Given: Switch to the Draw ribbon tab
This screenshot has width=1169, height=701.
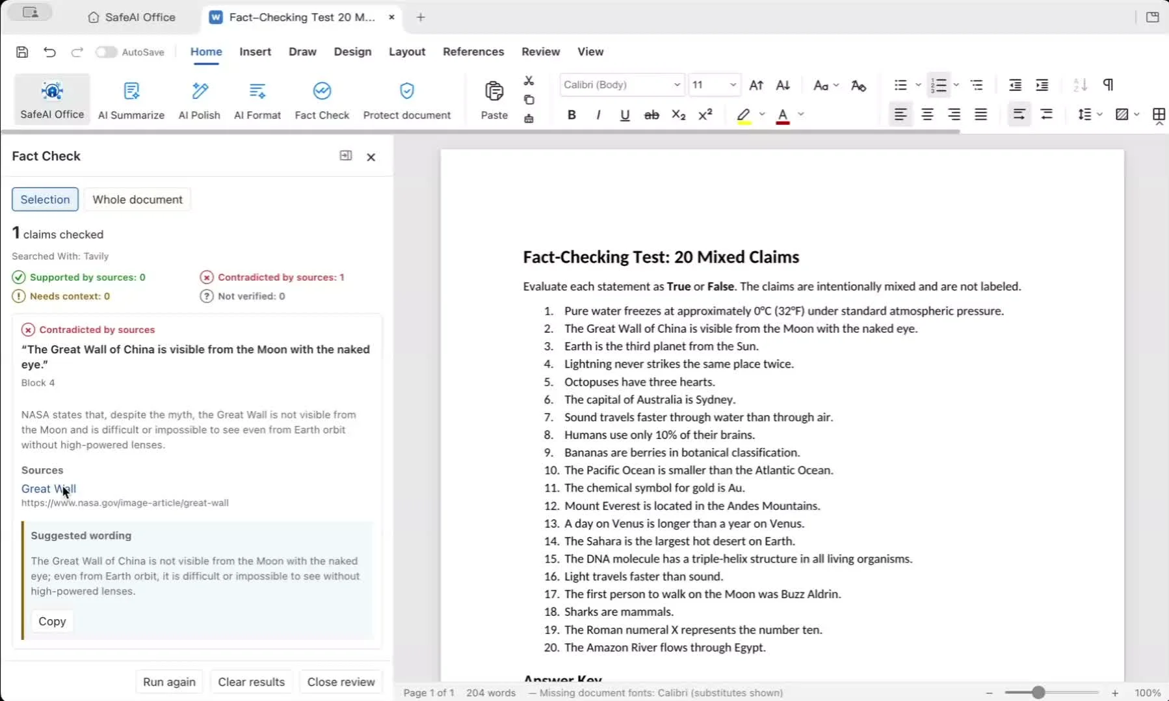Looking at the screenshot, I should [302, 52].
